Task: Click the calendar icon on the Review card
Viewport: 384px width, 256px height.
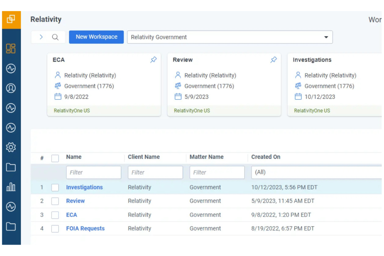Action: (178, 97)
